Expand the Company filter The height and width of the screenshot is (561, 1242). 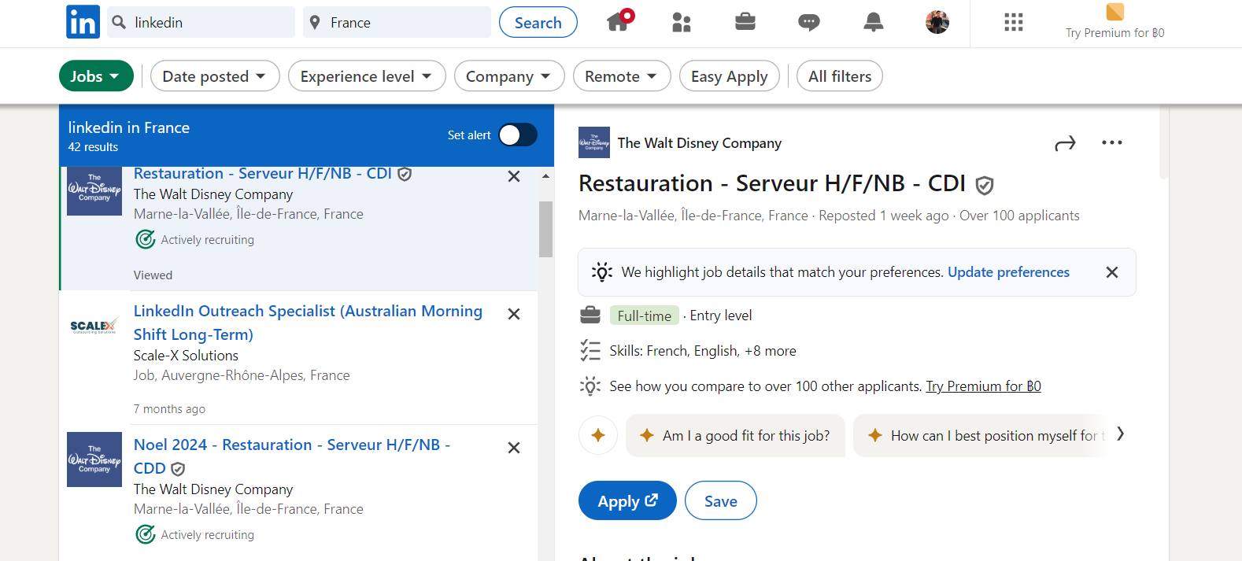pos(509,76)
